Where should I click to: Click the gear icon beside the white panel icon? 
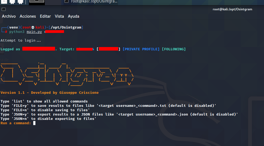12,2
